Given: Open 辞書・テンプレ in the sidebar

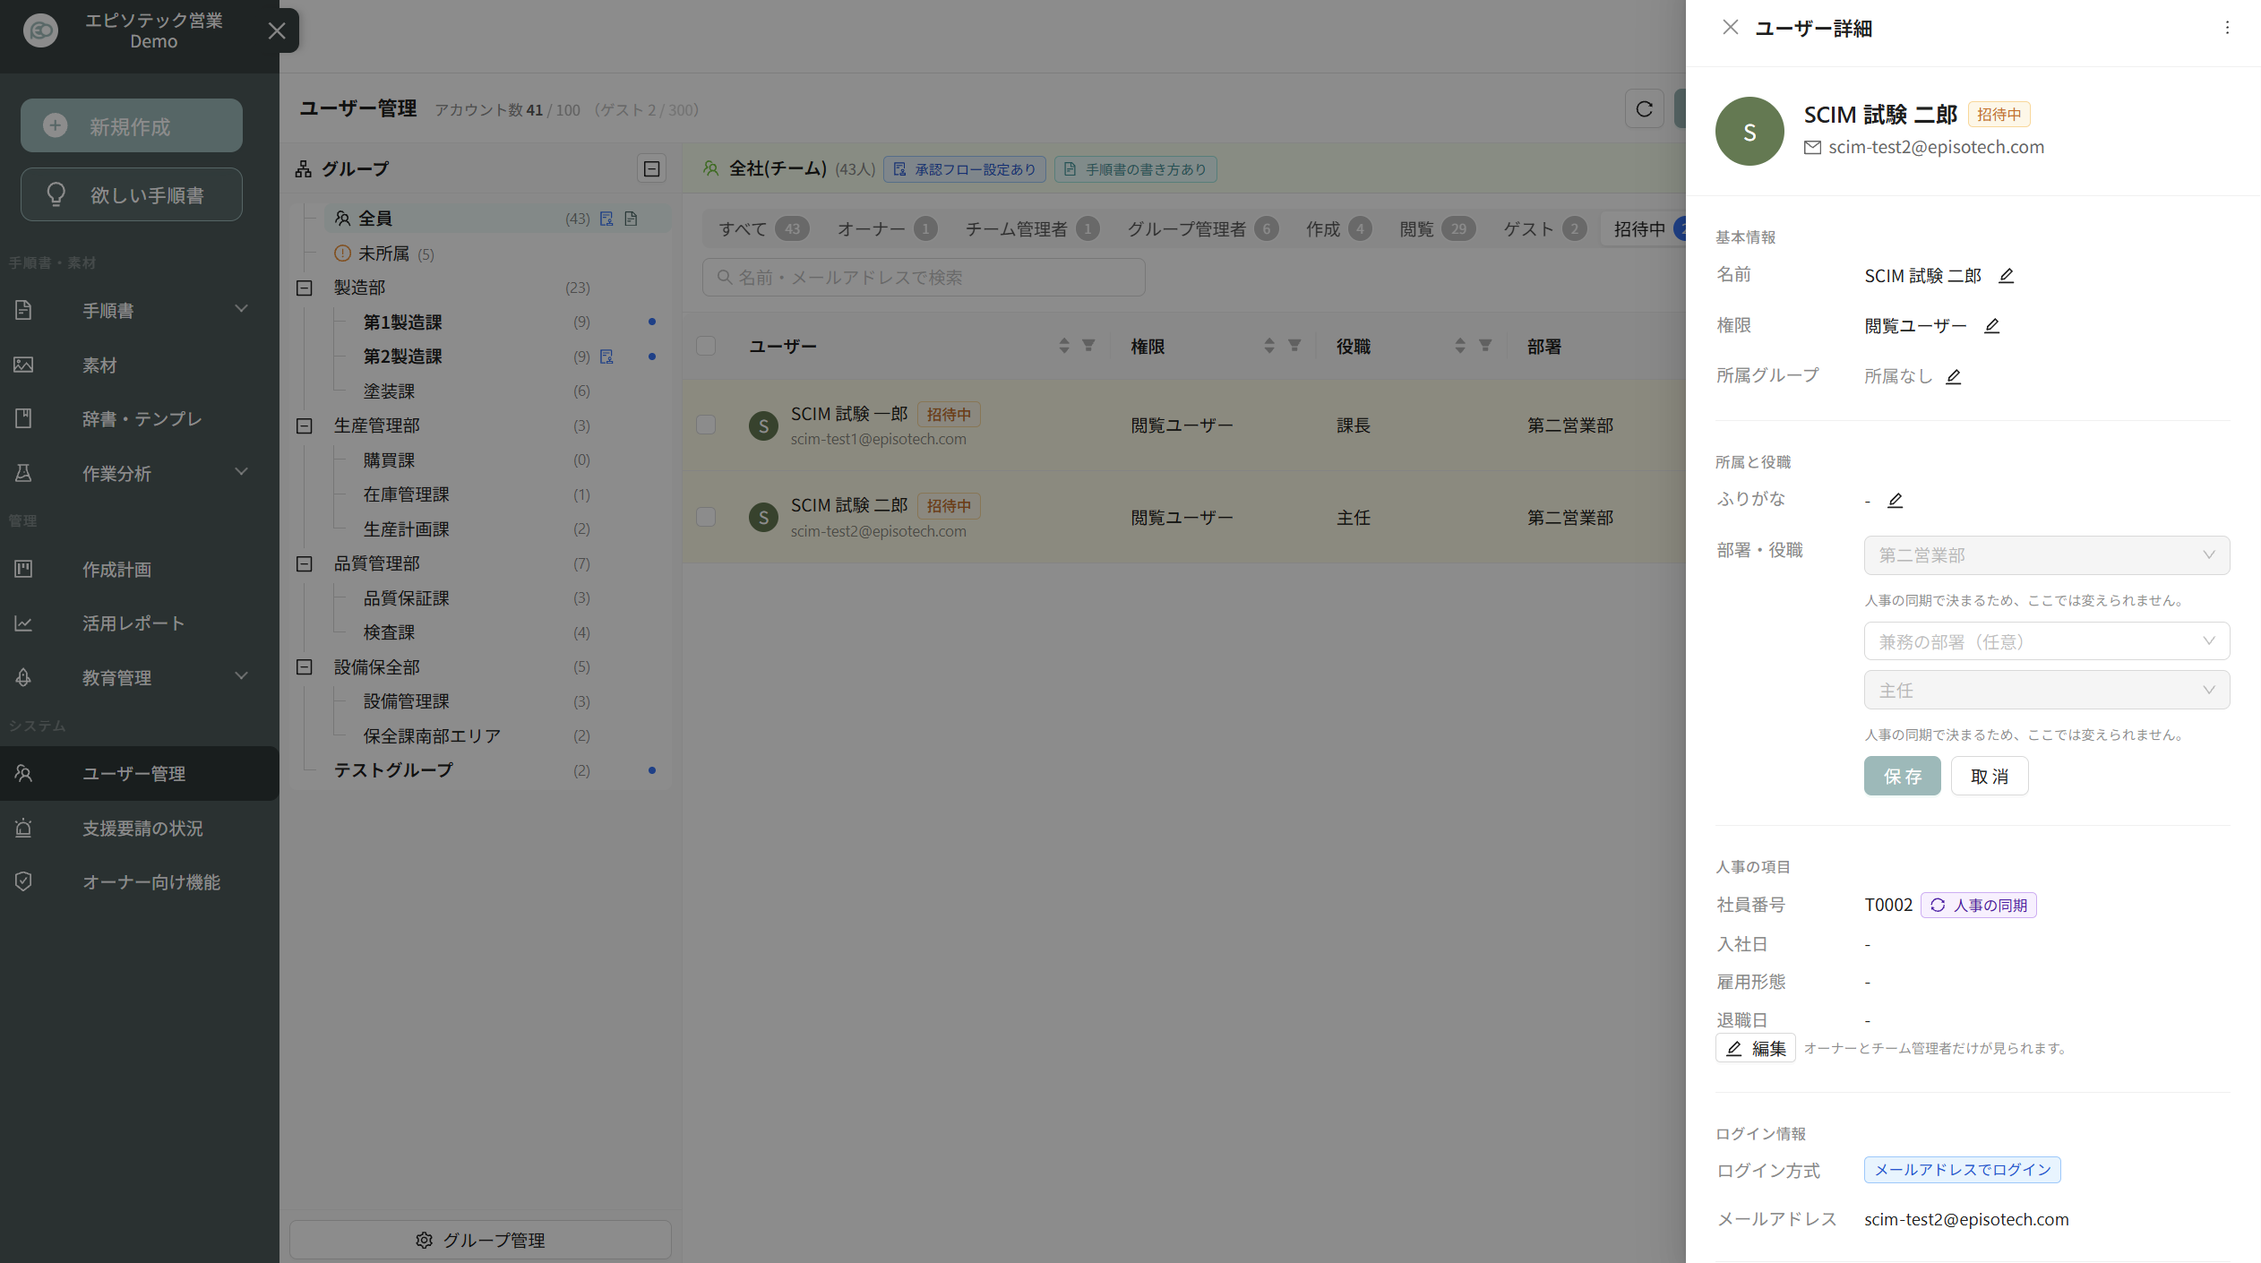Looking at the screenshot, I should click(142, 418).
